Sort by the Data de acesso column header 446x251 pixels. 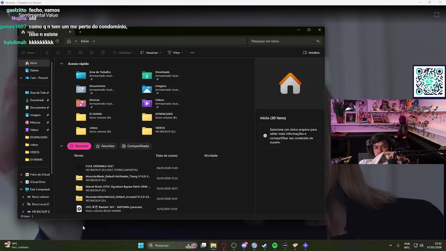167,155
